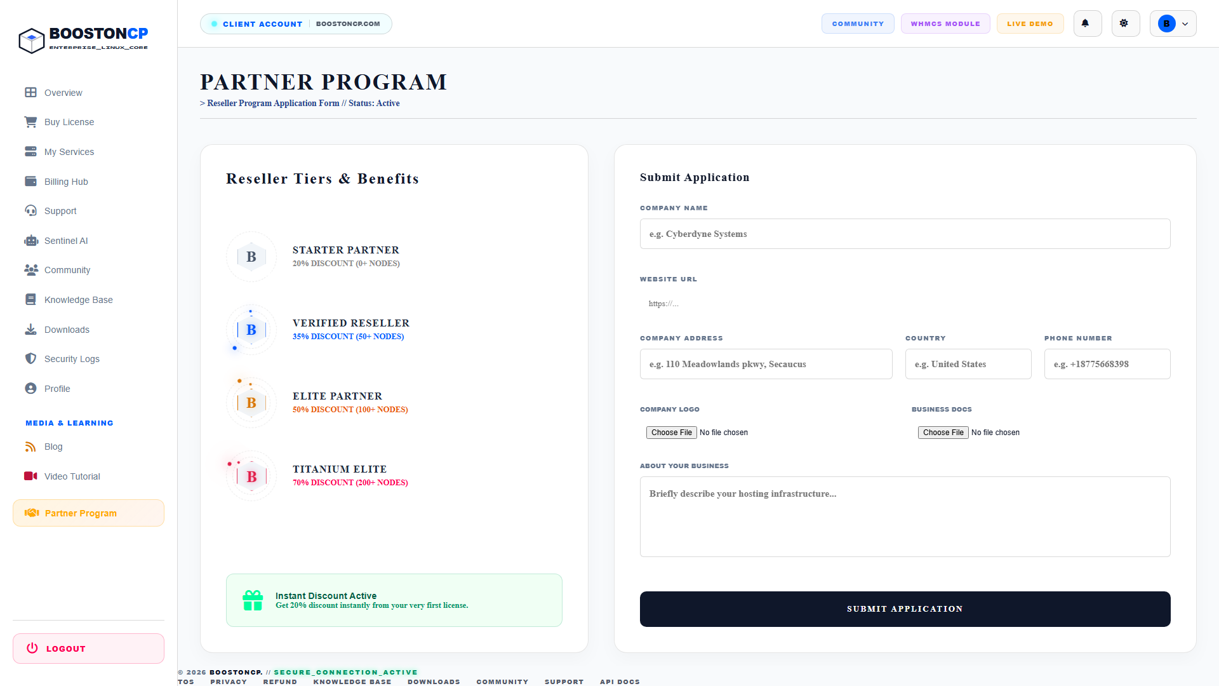Expand the user avatar dropdown
The width and height of the screenshot is (1219, 686).
1173,24
